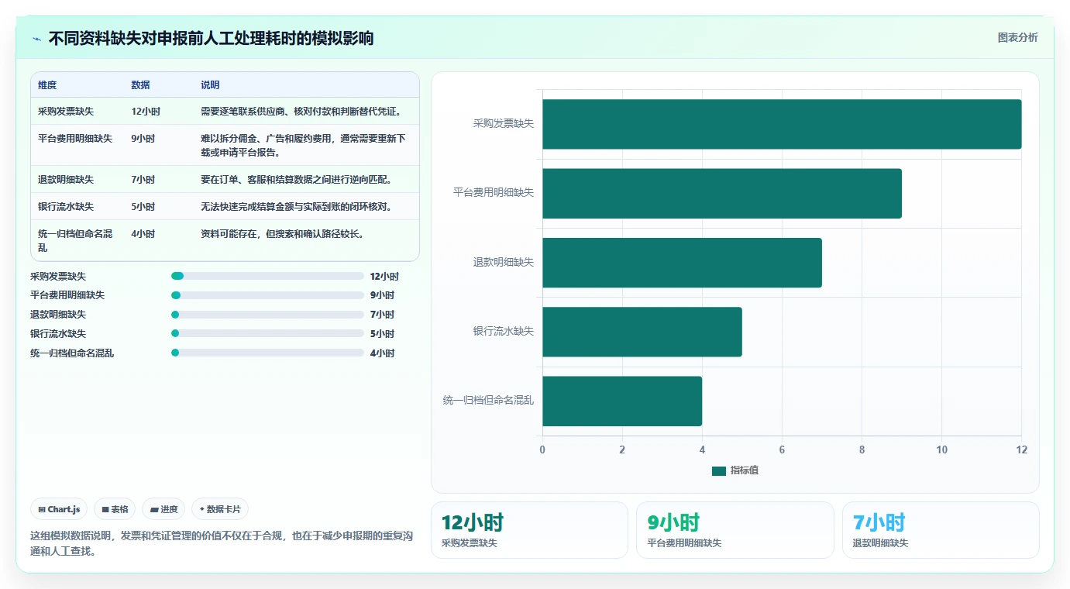Click the title 不同资料缺失对申报前人工处理耗时的模拟影响
The width and height of the screenshot is (1070, 589).
click(211, 39)
